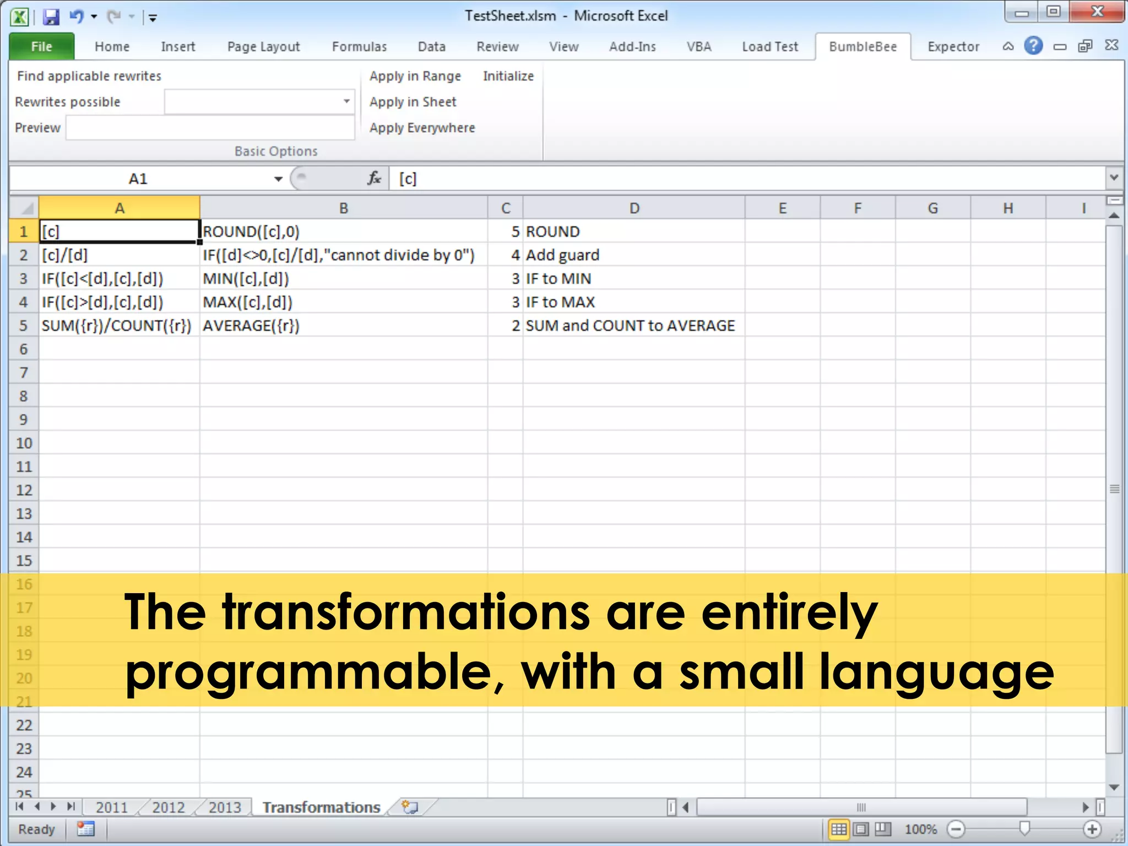Image resolution: width=1128 pixels, height=846 pixels.
Task: Click the Zoom In plus button
Action: tap(1092, 829)
